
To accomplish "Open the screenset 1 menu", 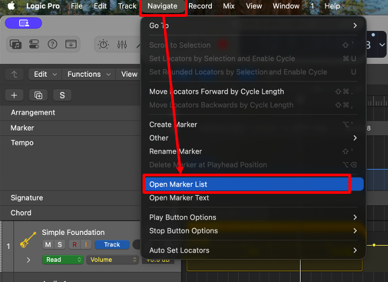I will [312, 6].
